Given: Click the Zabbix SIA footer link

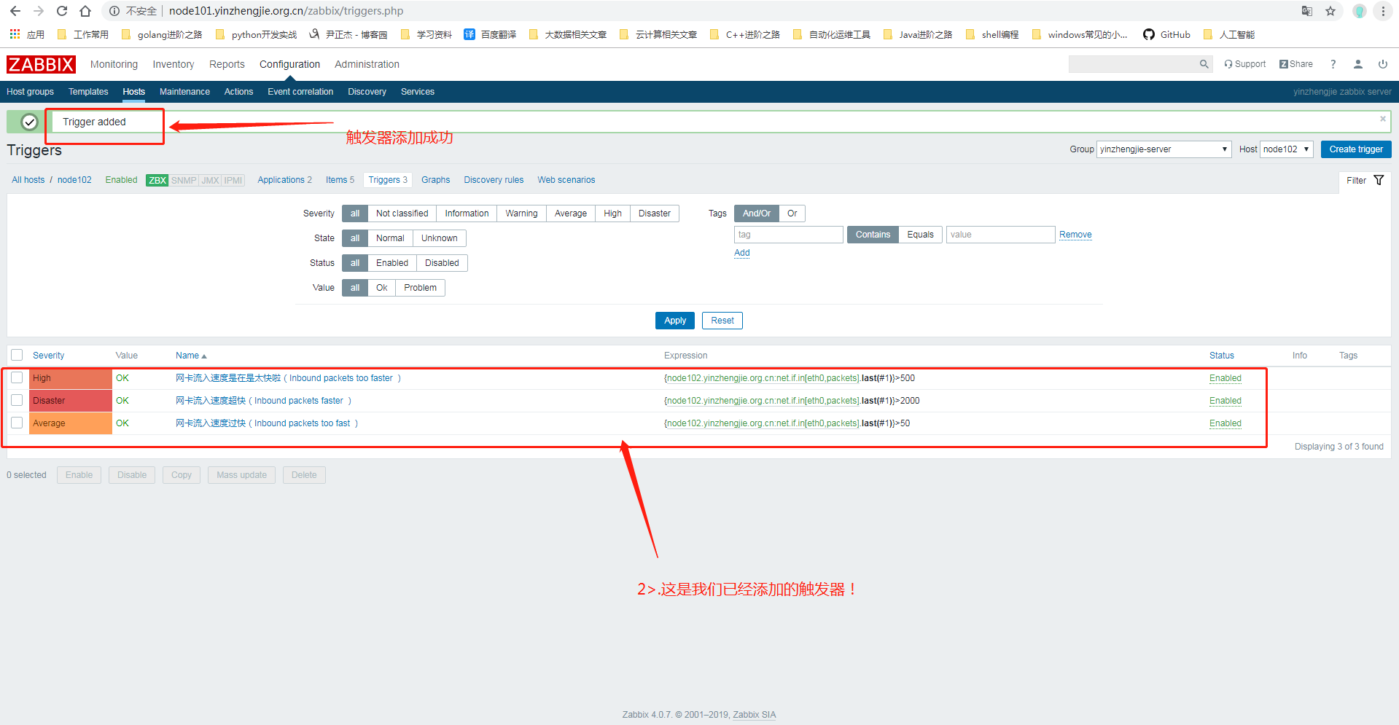Looking at the screenshot, I should [x=754, y=715].
